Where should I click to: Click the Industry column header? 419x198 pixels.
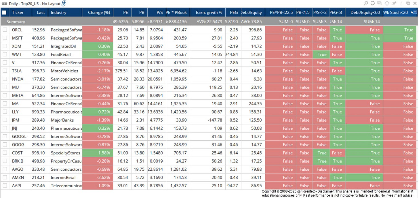coord(65,12)
